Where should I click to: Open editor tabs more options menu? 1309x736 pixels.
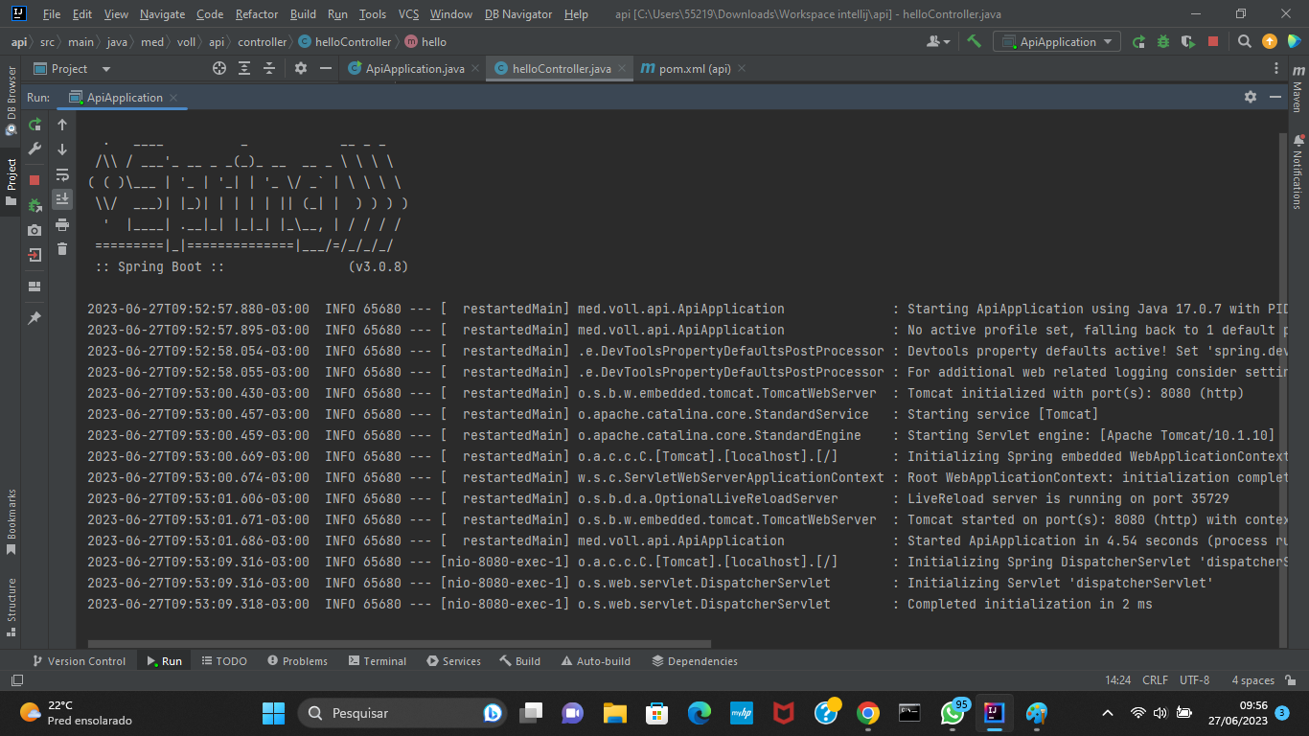1276,68
